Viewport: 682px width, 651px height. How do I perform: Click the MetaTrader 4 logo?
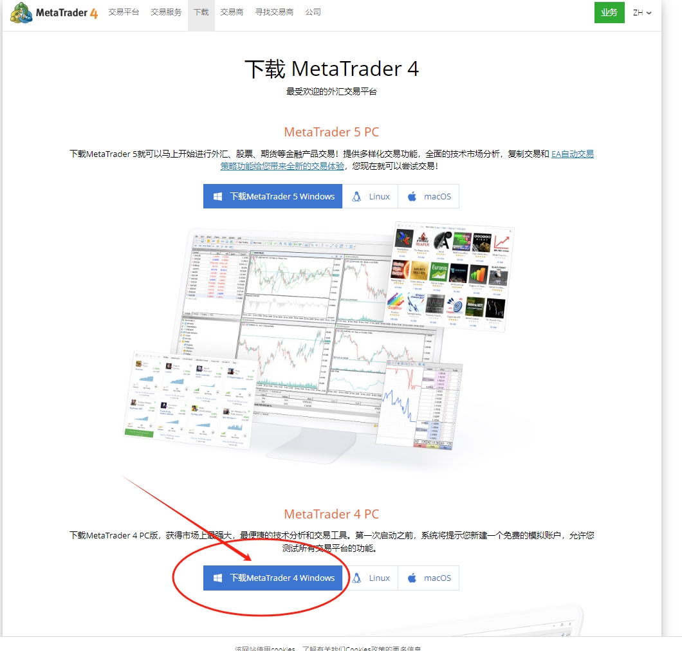[54, 13]
